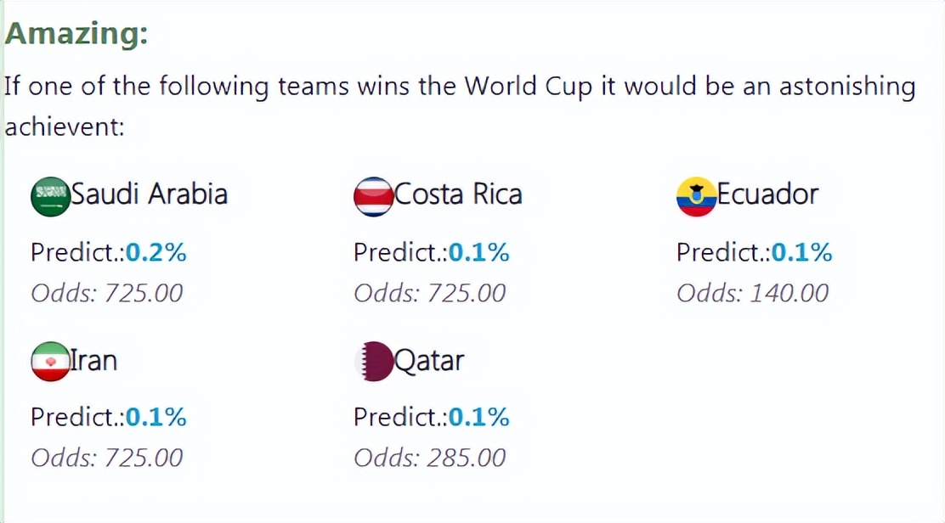Click the green Amazing: heading
The height and width of the screenshot is (523, 945).
click(76, 34)
